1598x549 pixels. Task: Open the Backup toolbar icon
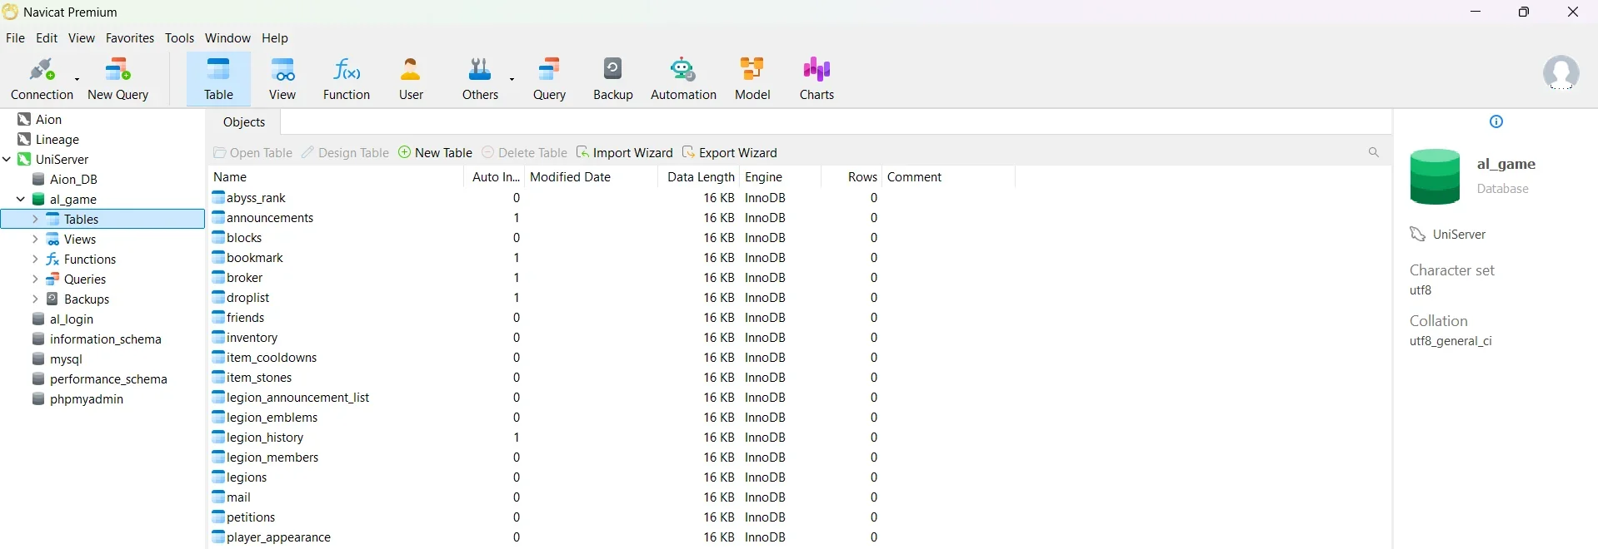pyautogui.click(x=613, y=79)
